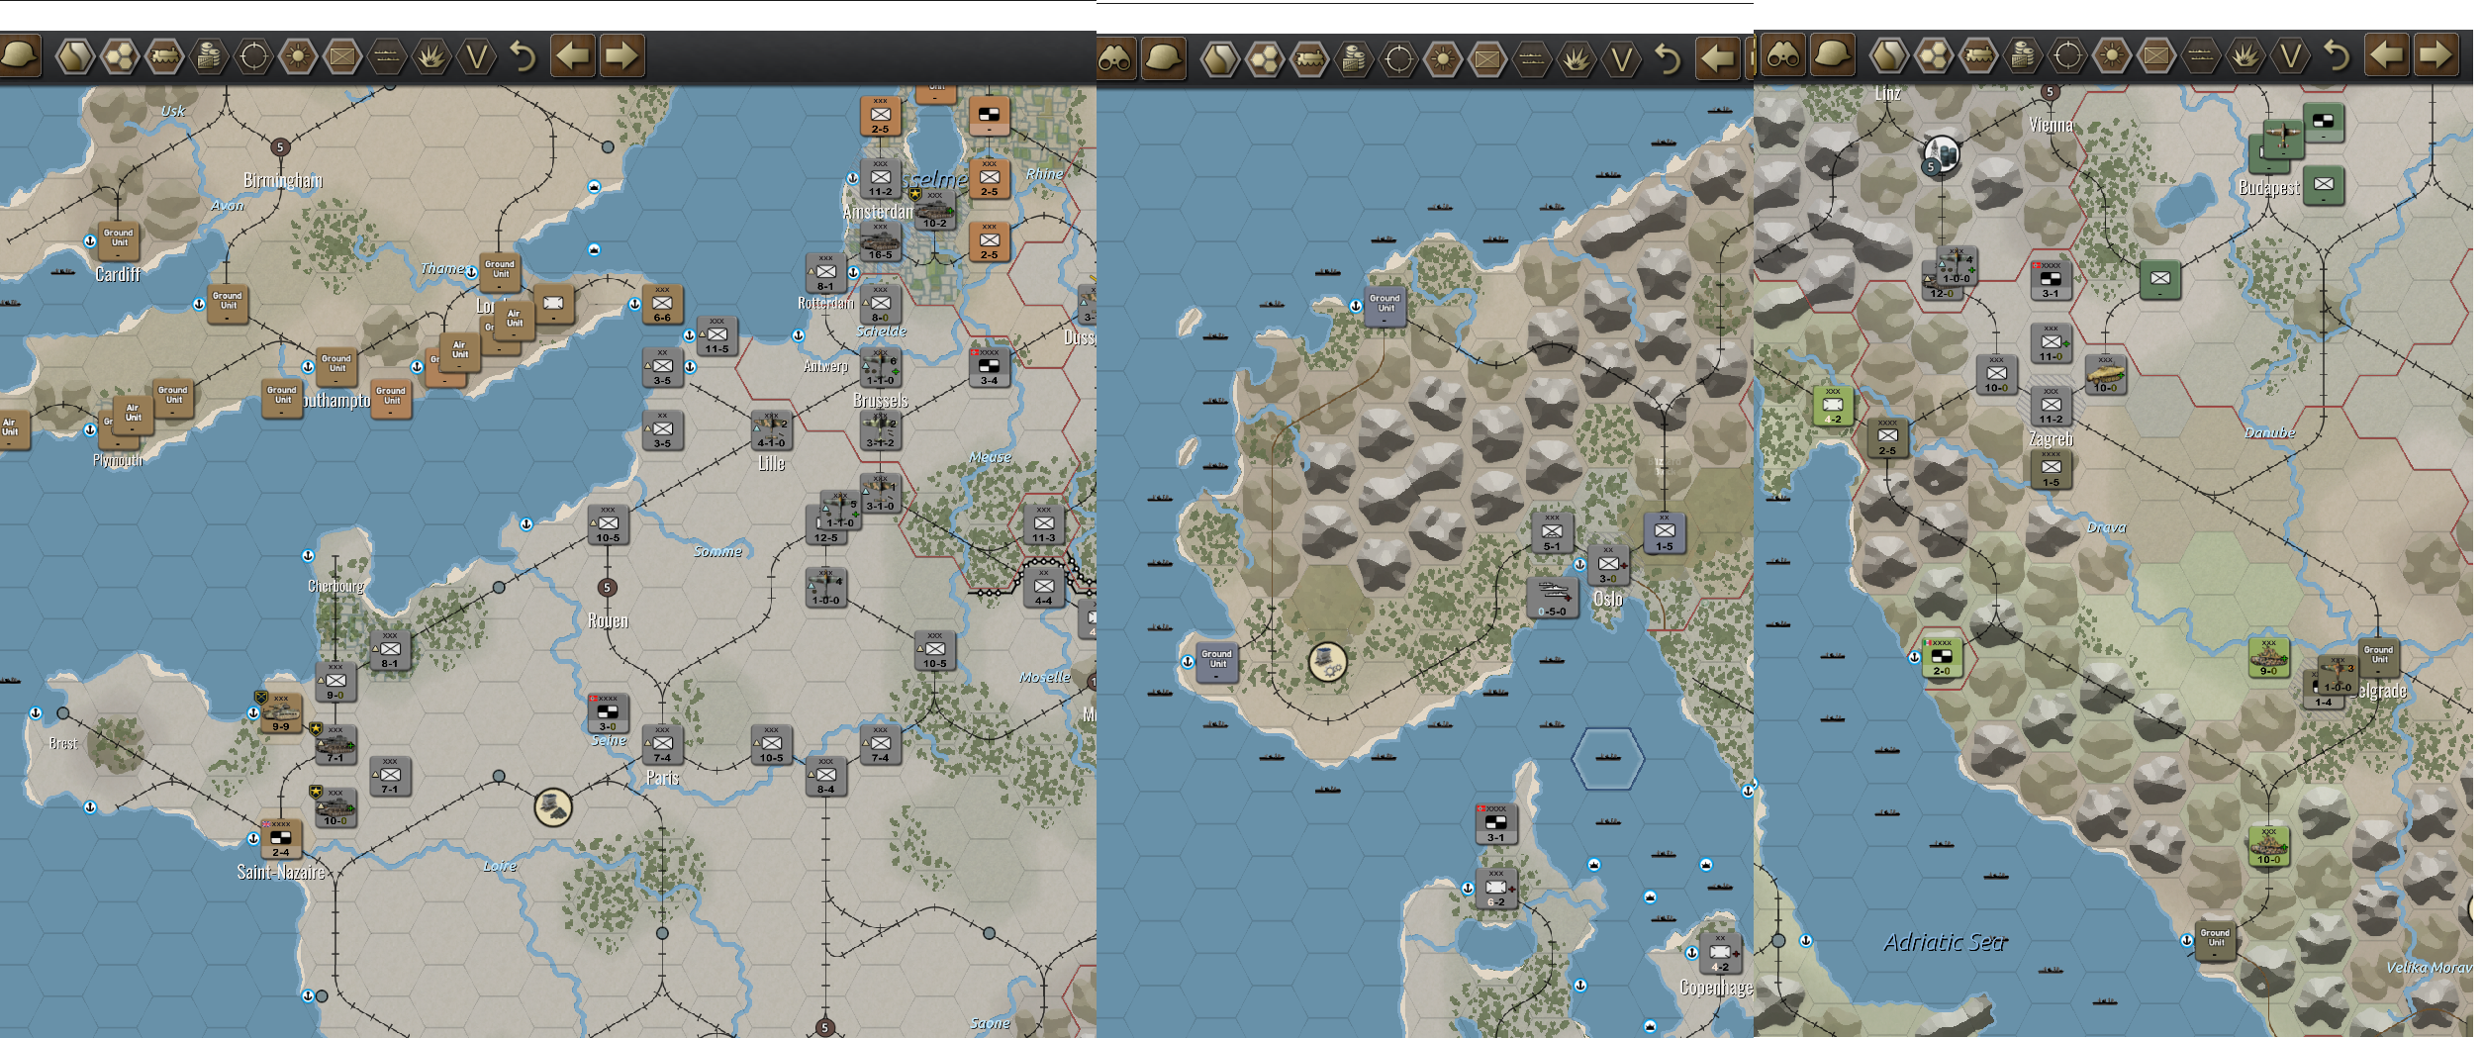The width and height of the screenshot is (2484, 1038).
Task: Select the 3-1 HQ unit north of Denmark
Action: coord(1495,824)
